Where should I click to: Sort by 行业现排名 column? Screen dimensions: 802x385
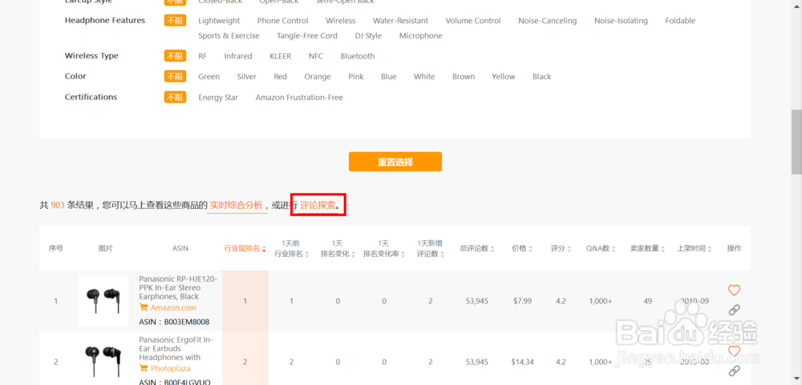point(245,249)
